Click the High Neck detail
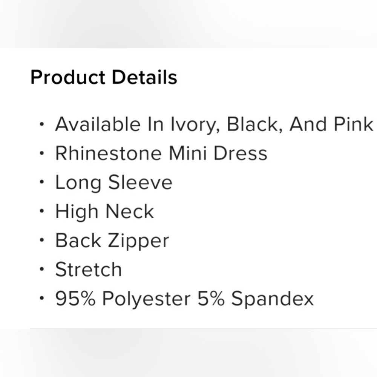 click(104, 211)
